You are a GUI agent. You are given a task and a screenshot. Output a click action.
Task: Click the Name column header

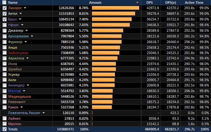click(13, 3)
